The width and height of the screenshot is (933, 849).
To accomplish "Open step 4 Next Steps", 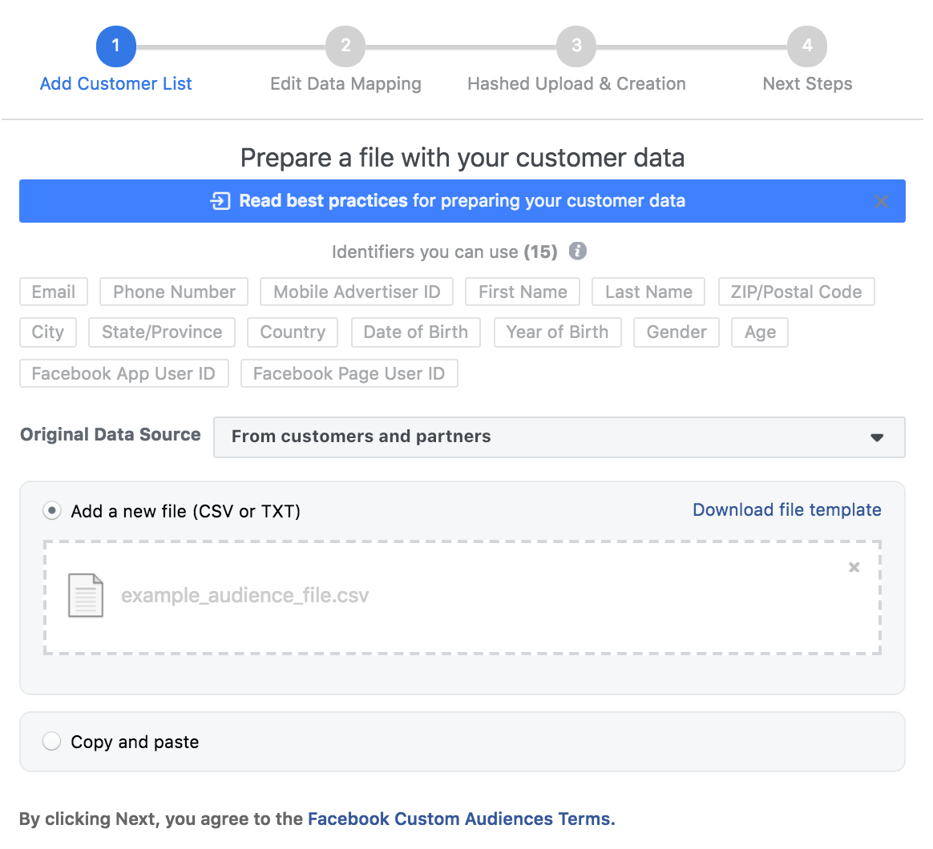I will pos(807,46).
